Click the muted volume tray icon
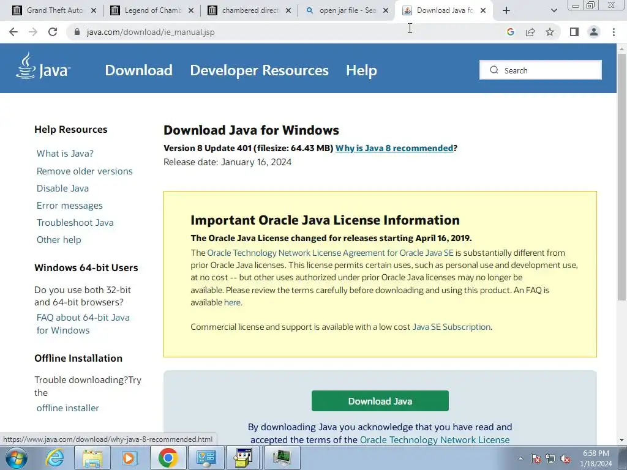Viewport: 627px width, 470px height. [565, 458]
